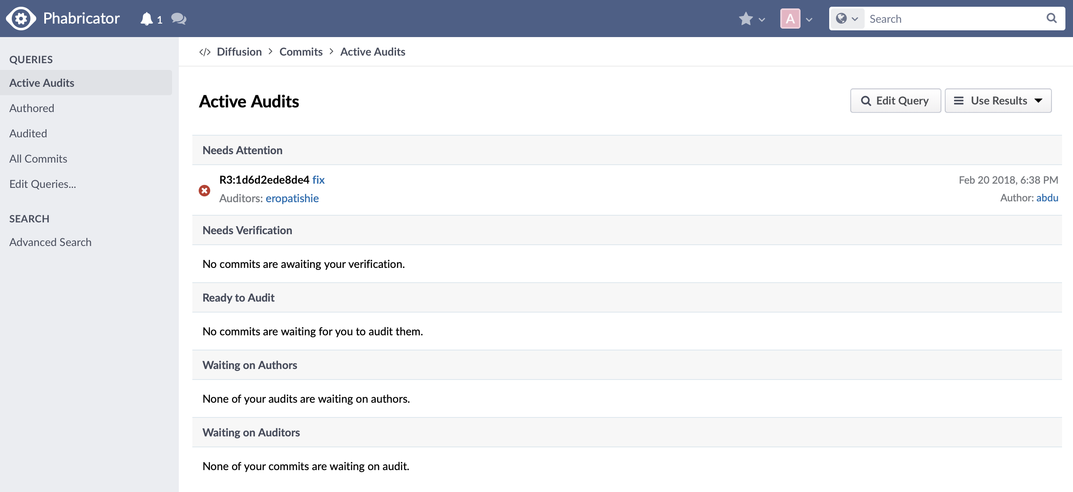Click the eropatishie auditor link
The height and width of the screenshot is (492, 1073).
pyautogui.click(x=292, y=198)
